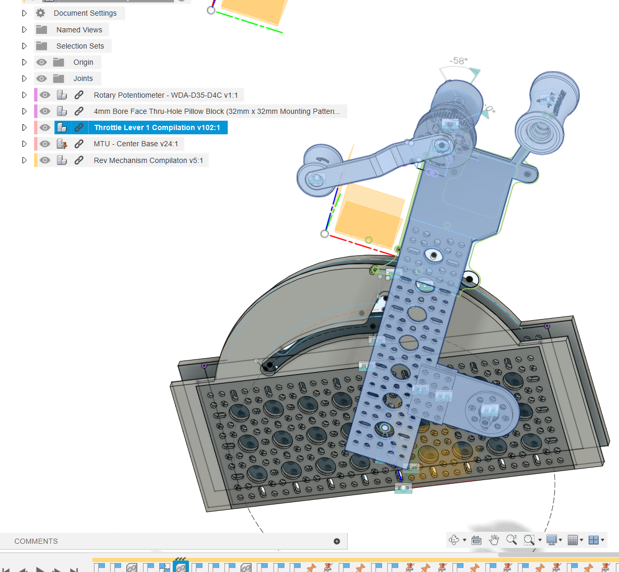Activate the Pan tool

tap(494, 540)
